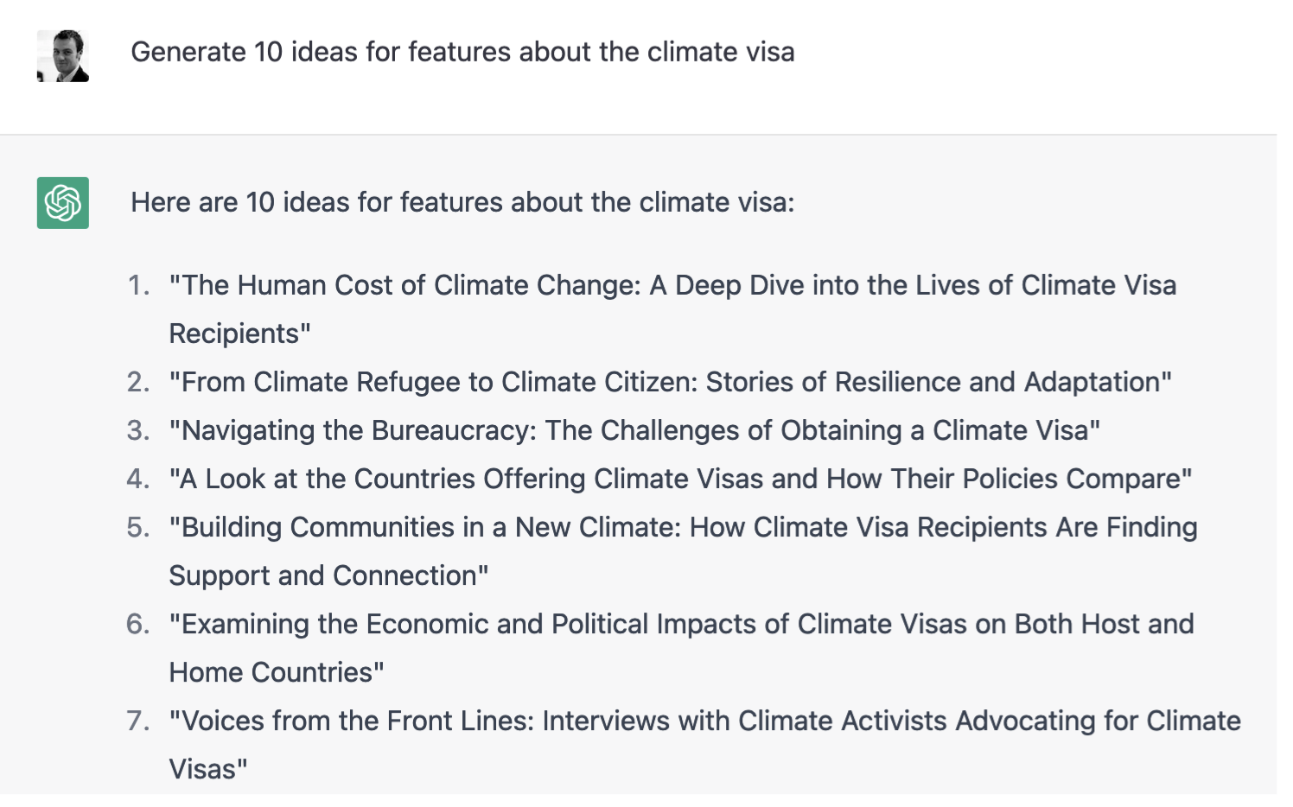1293x807 pixels.
Task: Click the user profile photo avatar
Action: coord(63,56)
